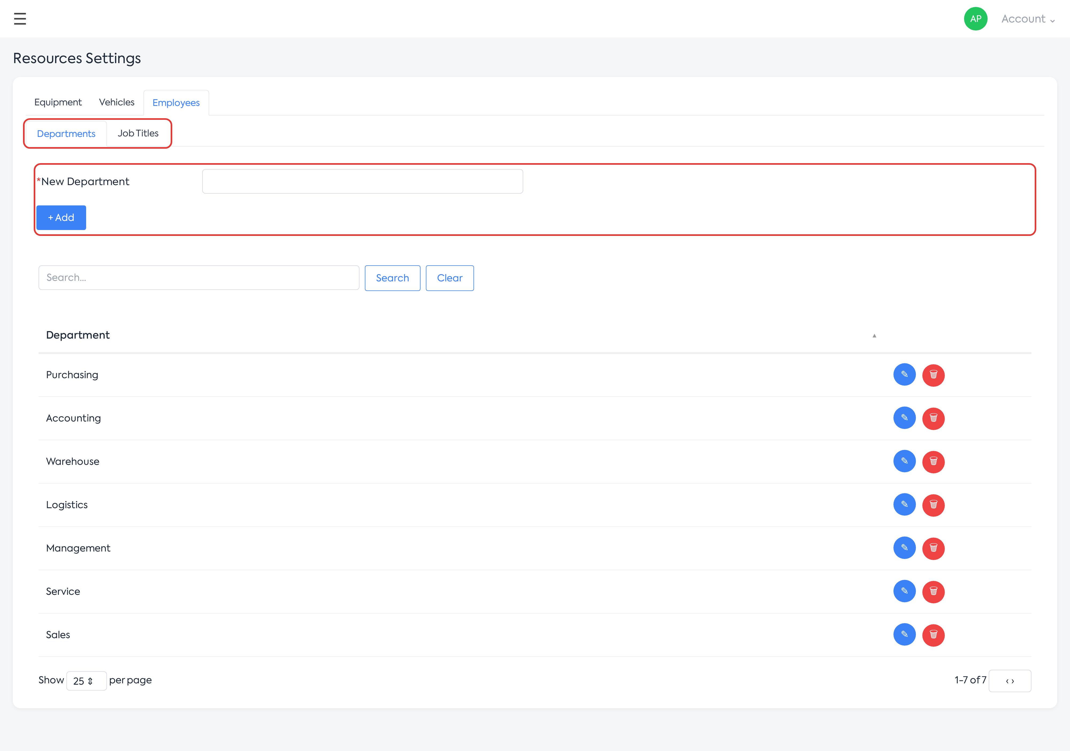Select the Purchasing row text
The height and width of the screenshot is (751, 1070).
[72, 375]
